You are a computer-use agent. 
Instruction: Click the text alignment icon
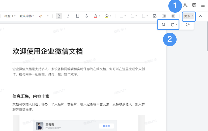point(121,16)
